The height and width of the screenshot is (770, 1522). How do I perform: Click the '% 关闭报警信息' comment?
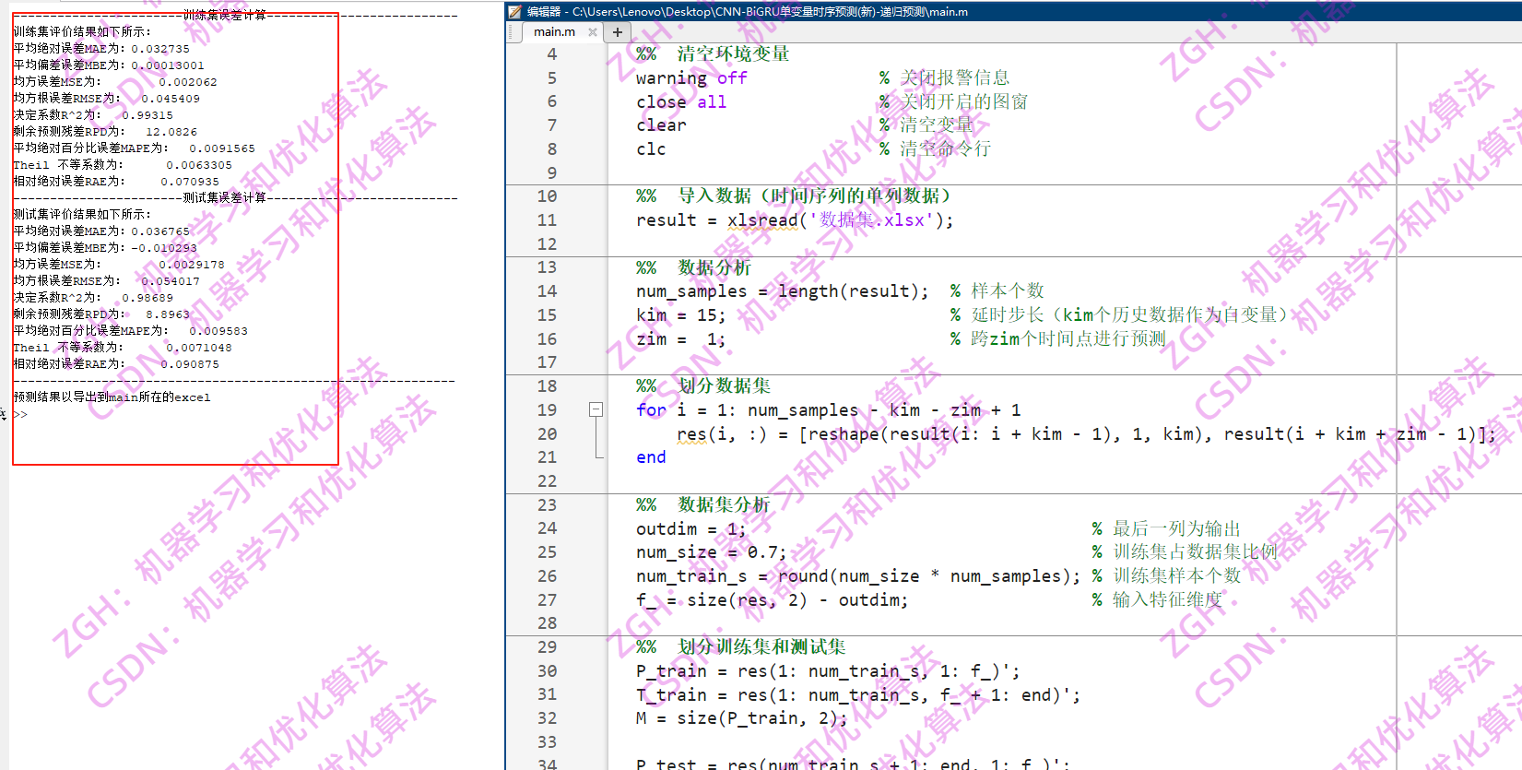tap(944, 78)
